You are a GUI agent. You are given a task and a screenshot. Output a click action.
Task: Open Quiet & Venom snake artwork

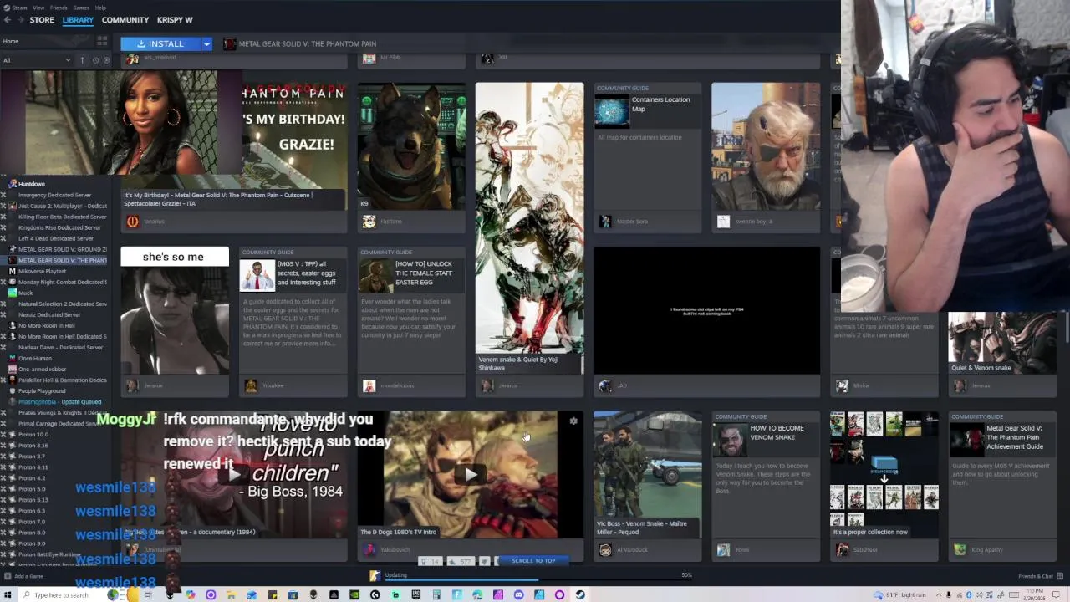1002,343
